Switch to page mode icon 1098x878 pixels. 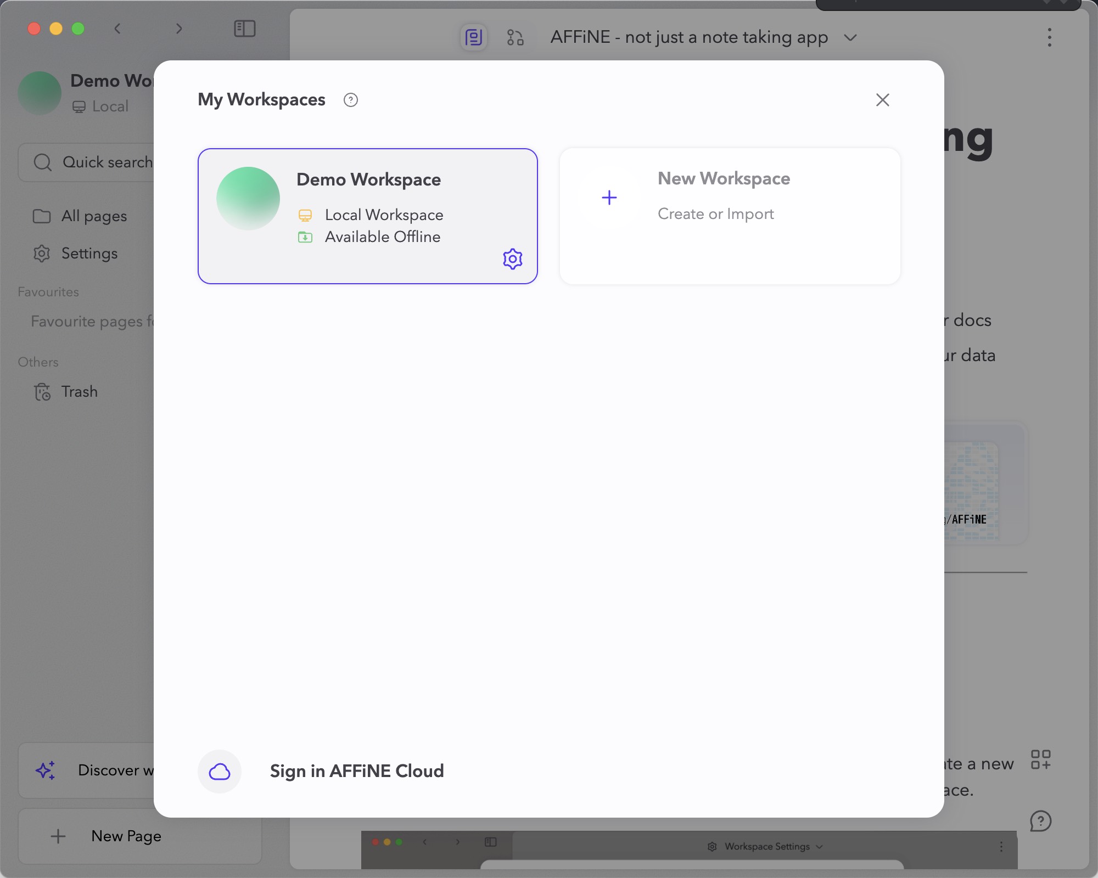click(x=473, y=37)
